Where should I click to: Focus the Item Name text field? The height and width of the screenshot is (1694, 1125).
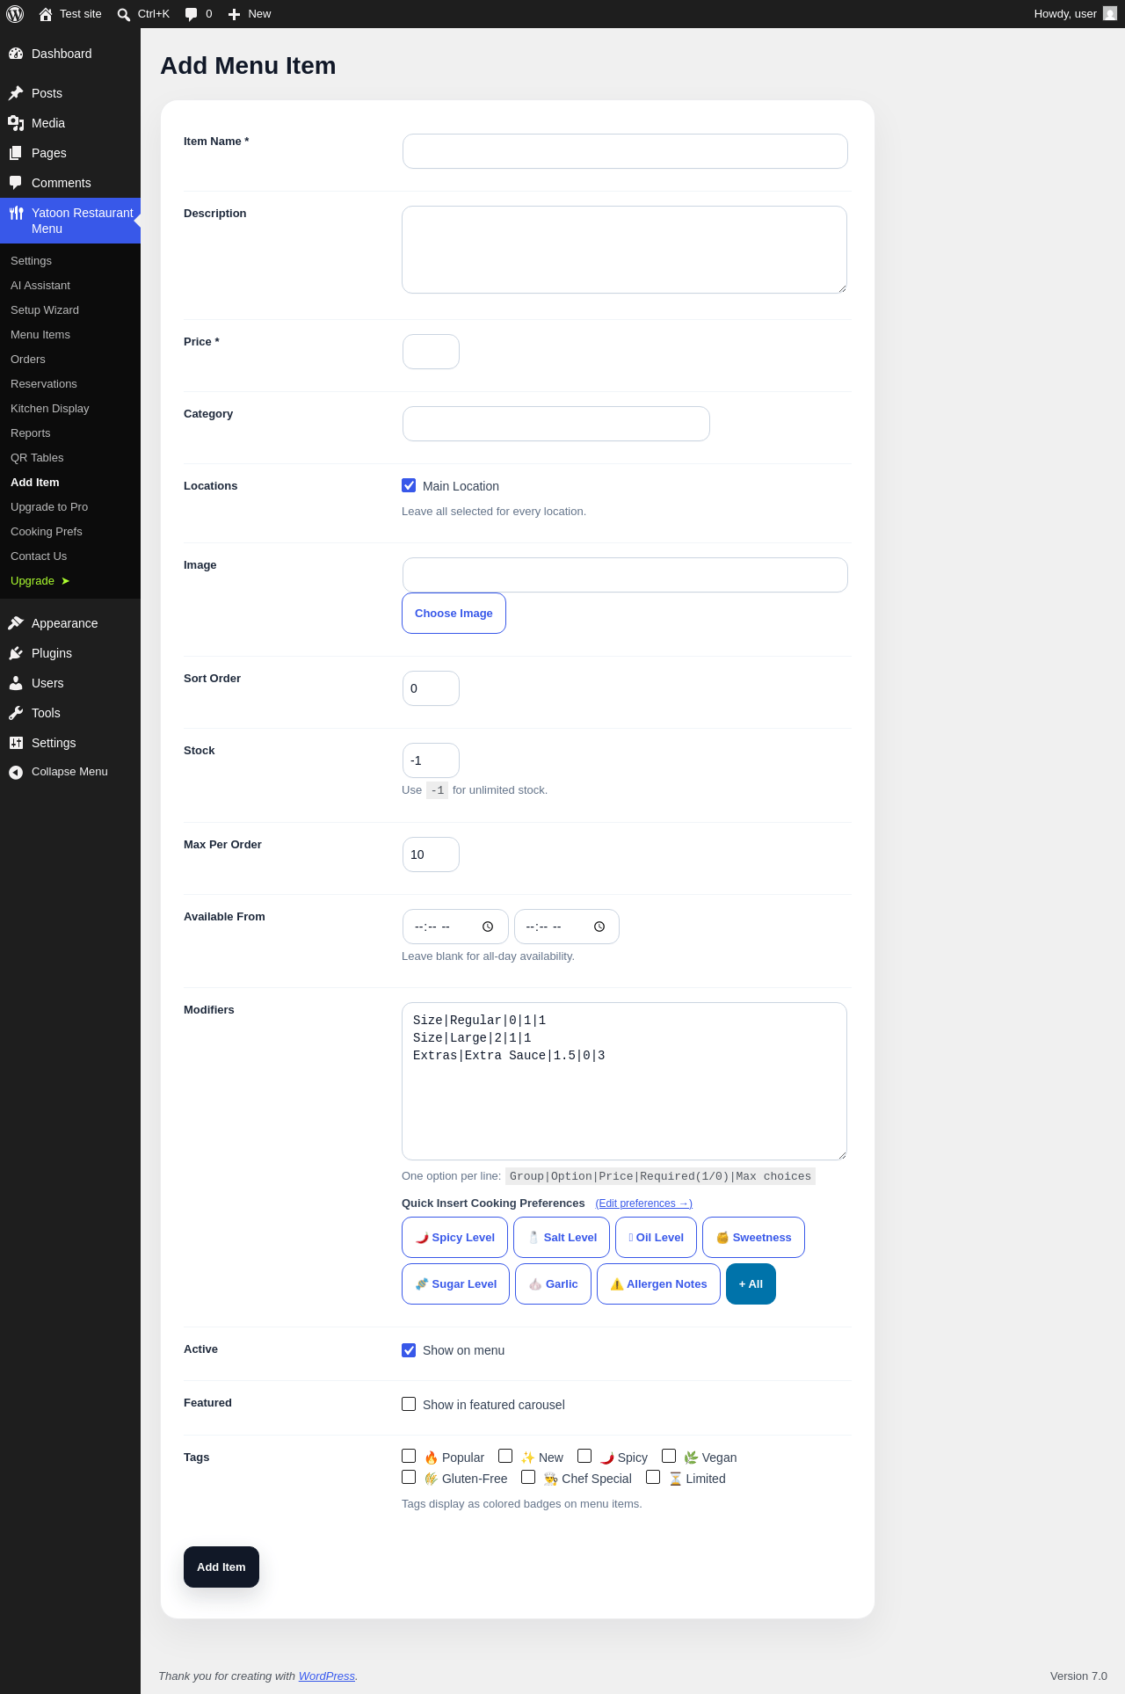click(625, 151)
